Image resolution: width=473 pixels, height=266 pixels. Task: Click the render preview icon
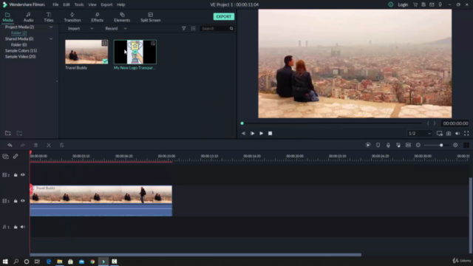click(x=368, y=145)
